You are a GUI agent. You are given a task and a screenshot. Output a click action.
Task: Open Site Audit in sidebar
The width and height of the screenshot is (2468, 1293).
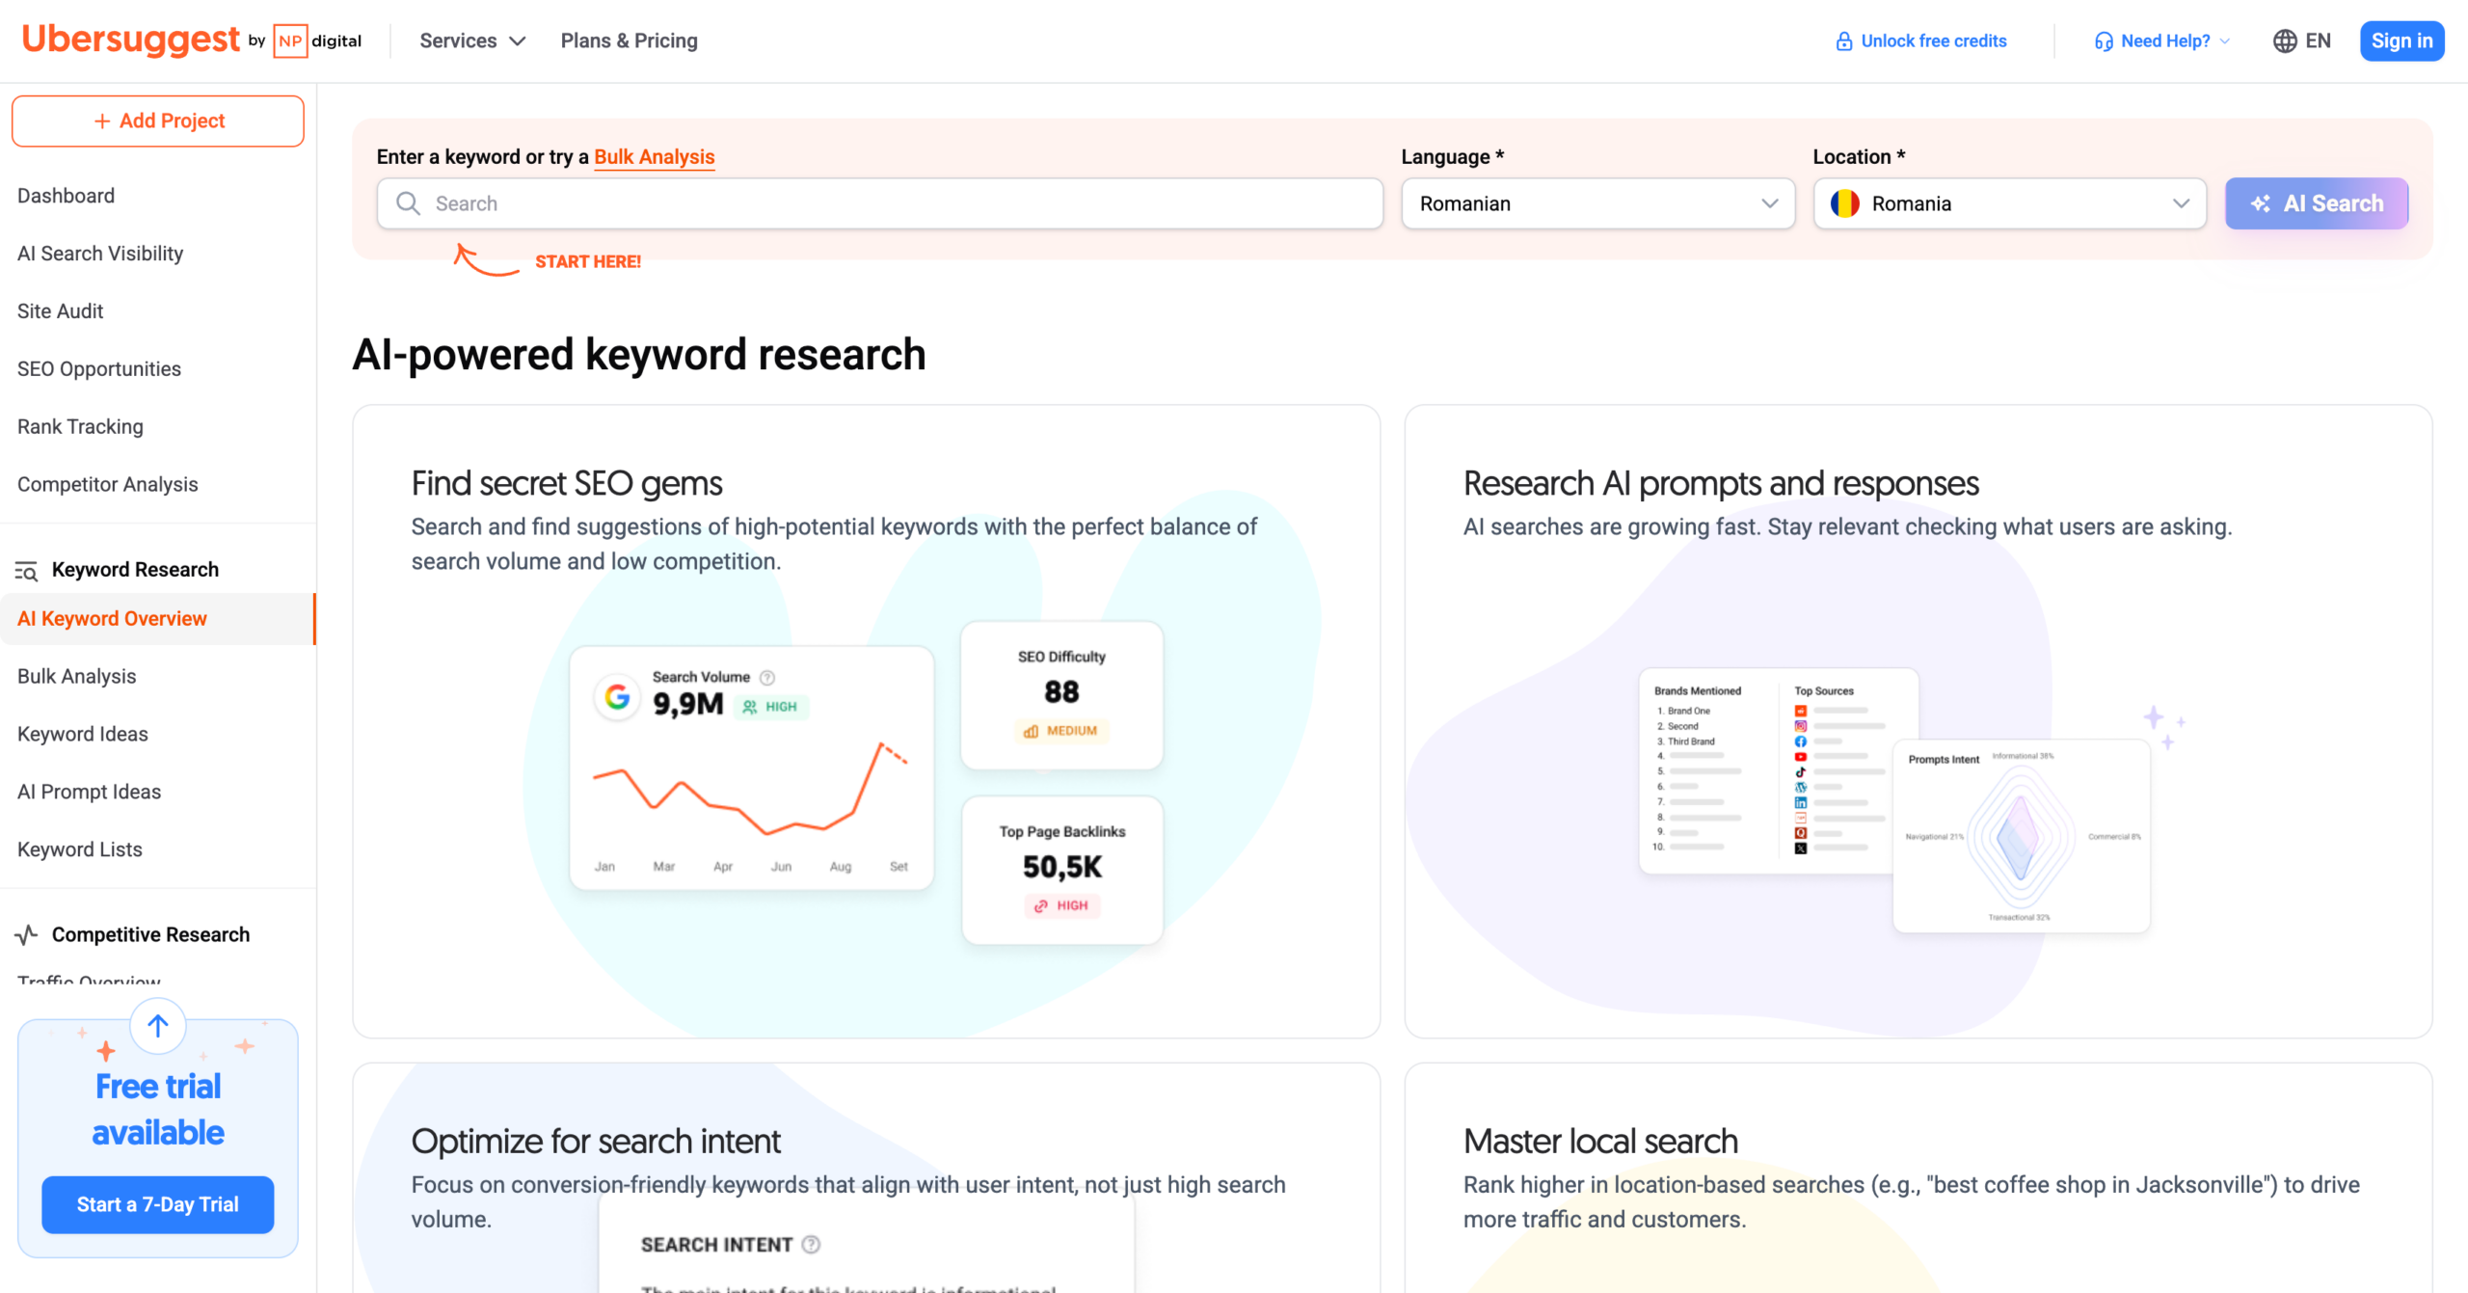pyautogui.click(x=60, y=311)
